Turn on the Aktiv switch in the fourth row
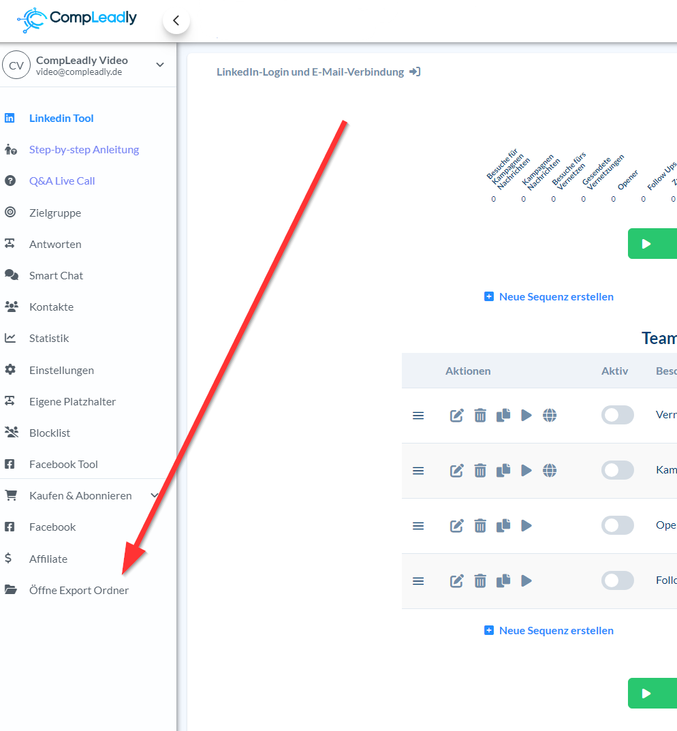This screenshot has height=731, width=677. (x=617, y=580)
